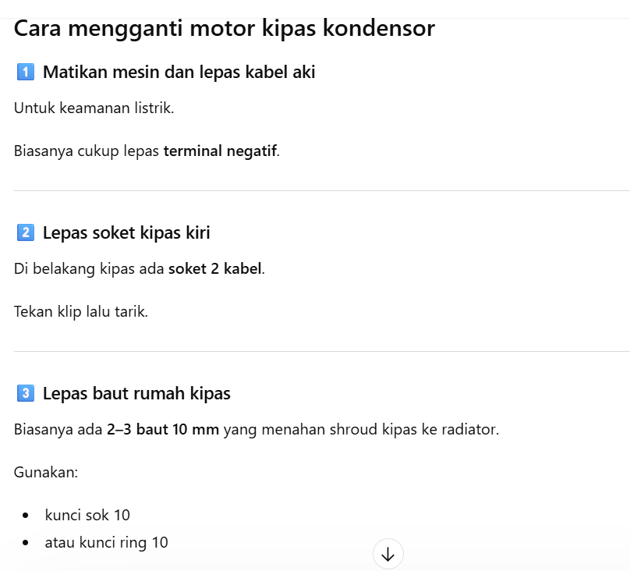630x571 pixels.
Task: Click the blue number 3 emoji icon
Action: click(25, 393)
